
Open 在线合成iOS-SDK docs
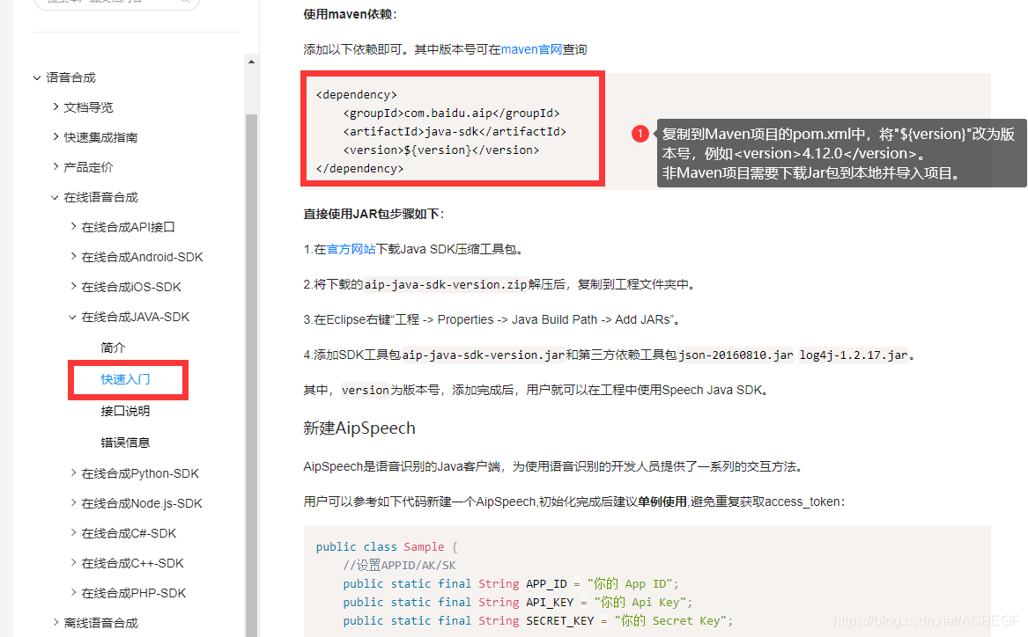tap(131, 287)
